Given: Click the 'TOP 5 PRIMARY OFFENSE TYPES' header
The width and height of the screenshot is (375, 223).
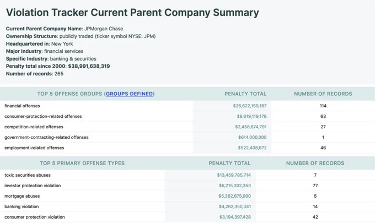Looking at the screenshot, I should [x=82, y=164].
